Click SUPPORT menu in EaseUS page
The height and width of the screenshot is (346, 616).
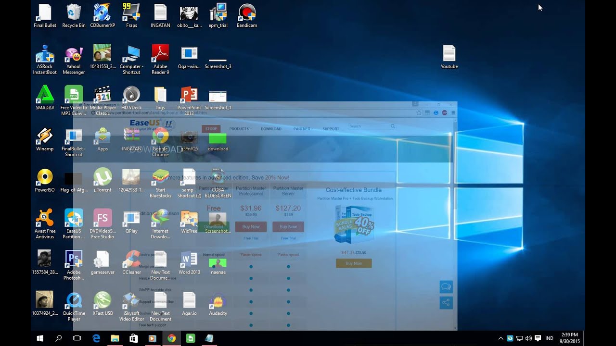click(331, 129)
